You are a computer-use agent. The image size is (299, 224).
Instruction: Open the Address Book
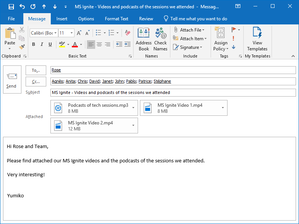click(x=144, y=39)
